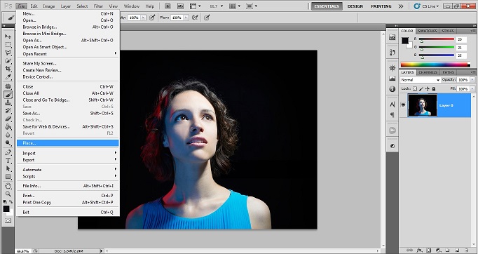478x254 pixels.
Task: Select the Polygonal Lasso tool
Action: pos(8,53)
